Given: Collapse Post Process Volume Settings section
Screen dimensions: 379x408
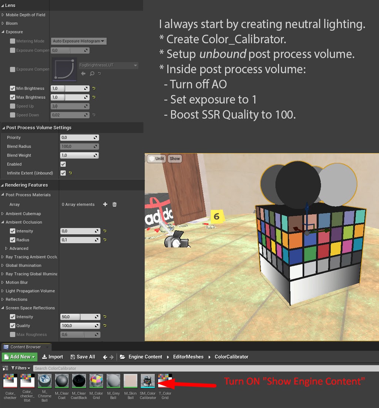Looking at the screenshot, I should click(3, 128).
